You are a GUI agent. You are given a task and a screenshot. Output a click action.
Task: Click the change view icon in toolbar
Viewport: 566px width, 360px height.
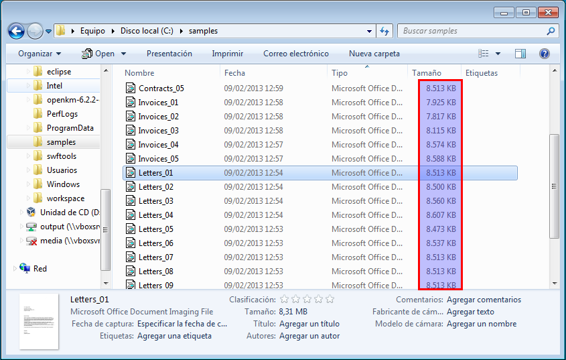click(484, 54)
